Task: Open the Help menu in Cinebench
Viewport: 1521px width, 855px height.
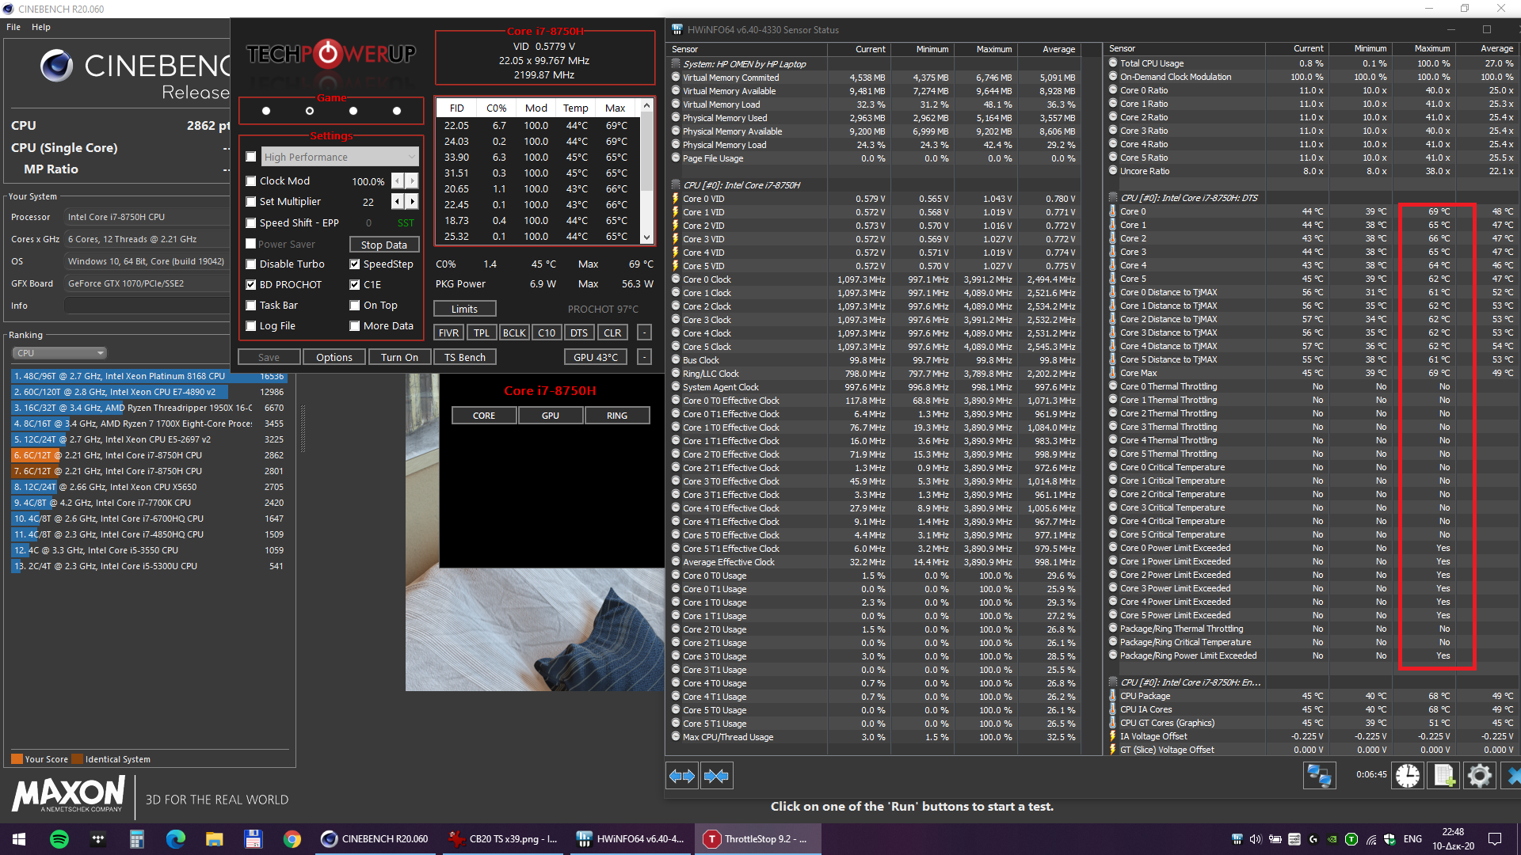Action: 41,27
